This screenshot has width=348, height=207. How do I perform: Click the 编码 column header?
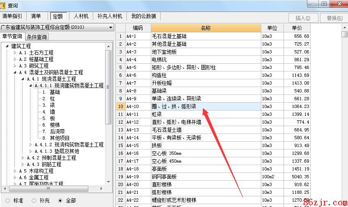(x=138, y=28)
